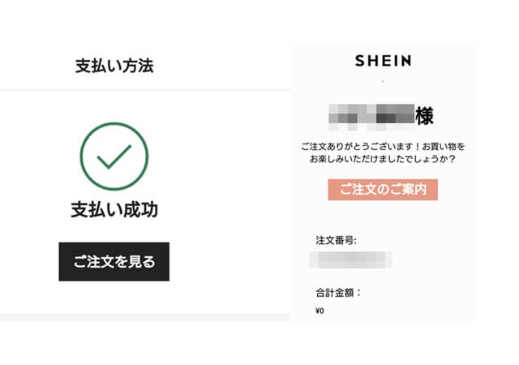Image resolution: width=519 pixels, height=365 pixels.
Task: Click the SHEIN logo in the email
Action: click(x=383, y=61)
